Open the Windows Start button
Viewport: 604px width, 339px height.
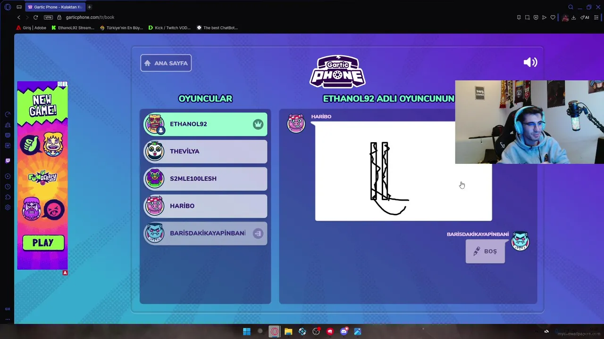point(246,331)
